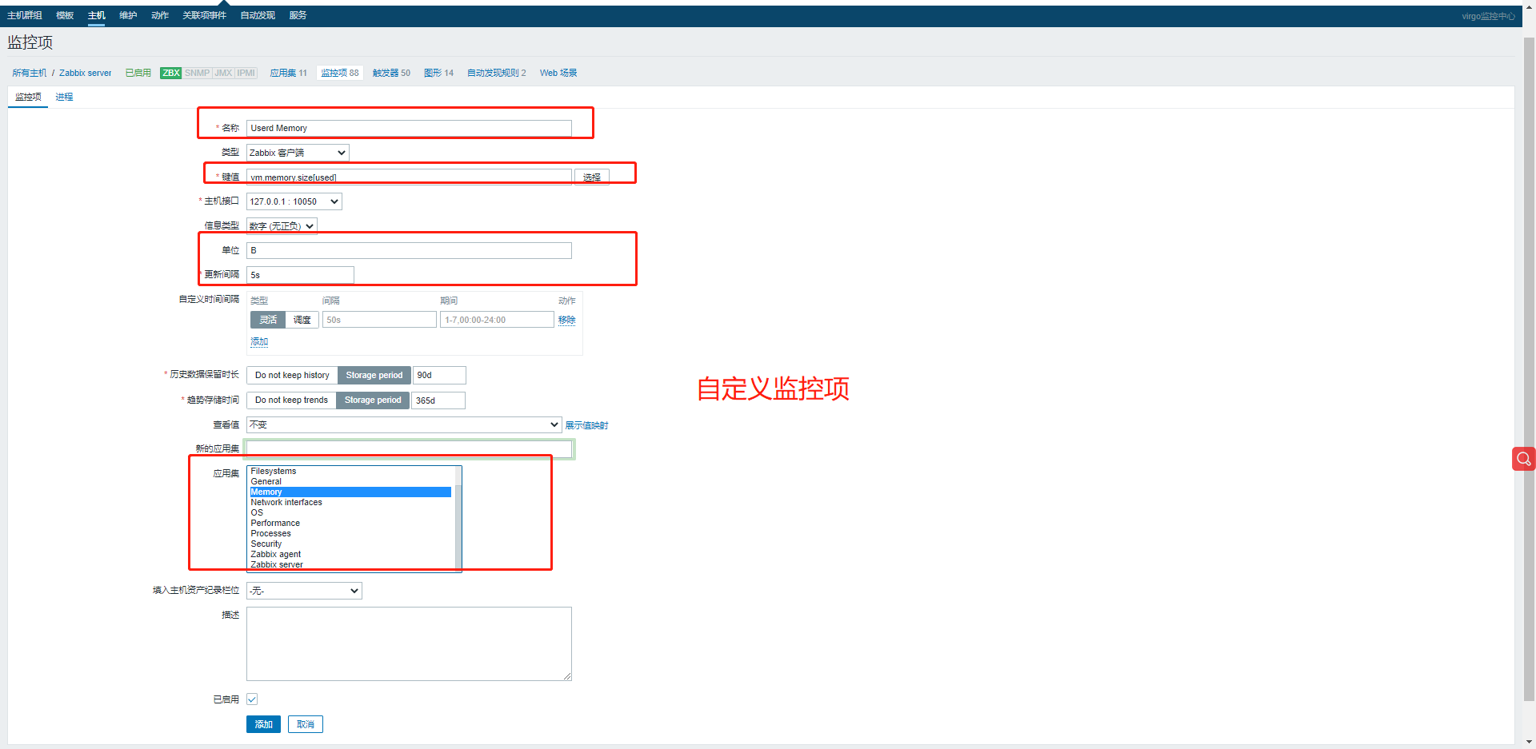
Task: Click the IPMI availability badge
Action: (246, 73)
